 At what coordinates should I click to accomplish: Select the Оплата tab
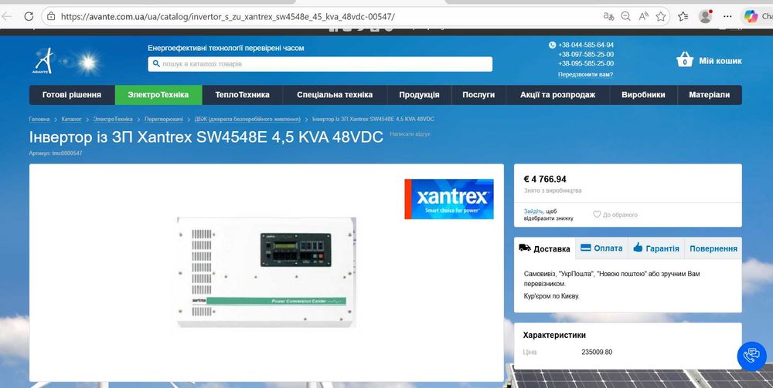point(601,248)
